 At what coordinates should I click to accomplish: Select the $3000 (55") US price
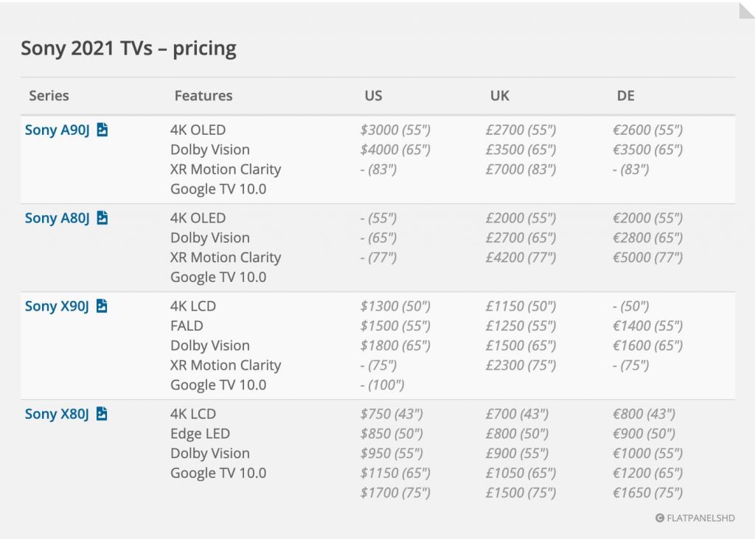pos(395,130)
